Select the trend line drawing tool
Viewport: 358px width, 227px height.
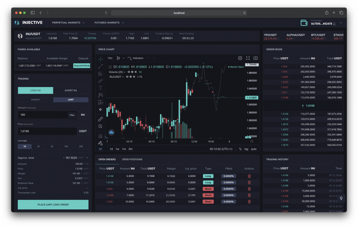coord(101,66)
